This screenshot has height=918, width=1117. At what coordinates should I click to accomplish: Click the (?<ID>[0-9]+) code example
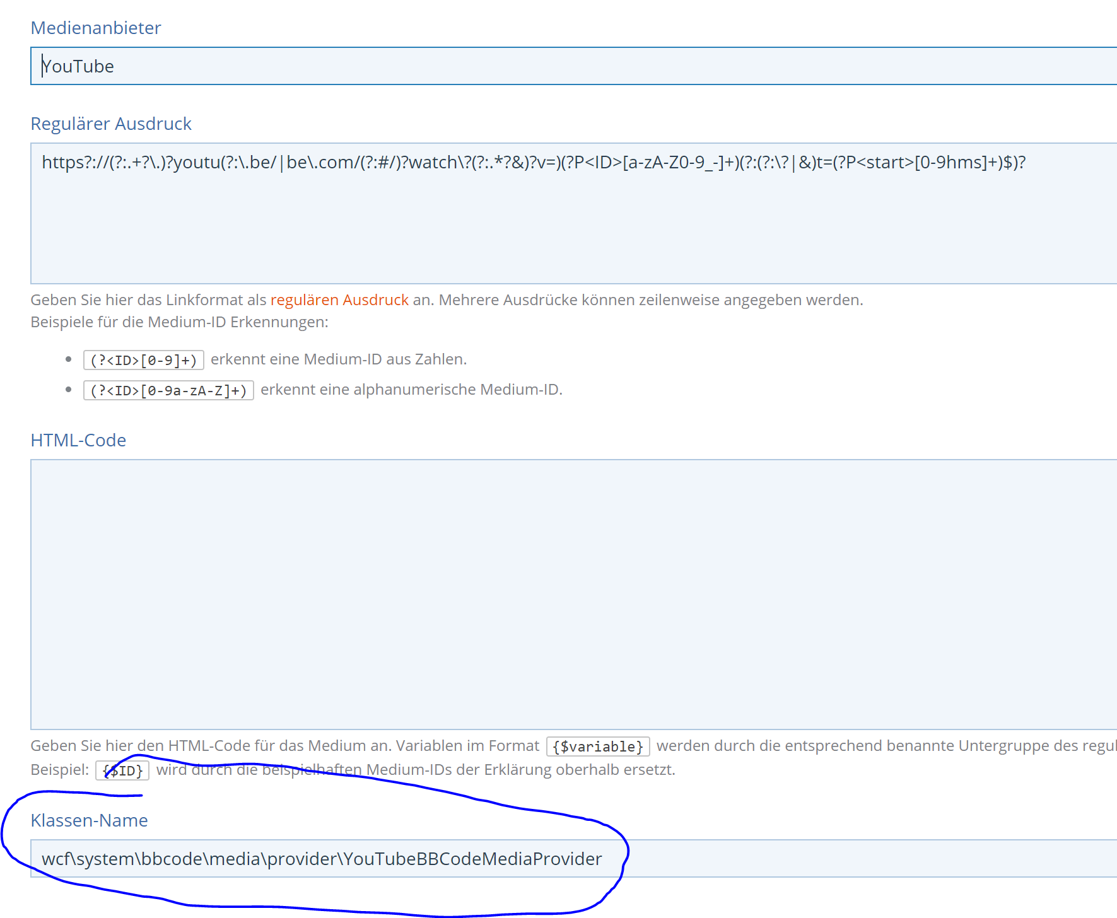point(144,360)
